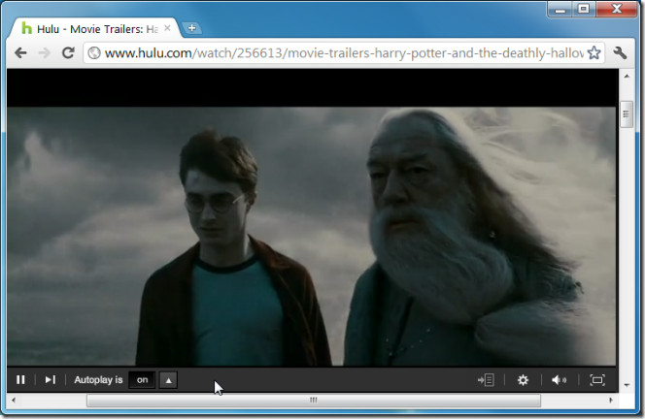The image size is (645, 419).
Task: Minimize the Chrome window
Action: (560, 9)
